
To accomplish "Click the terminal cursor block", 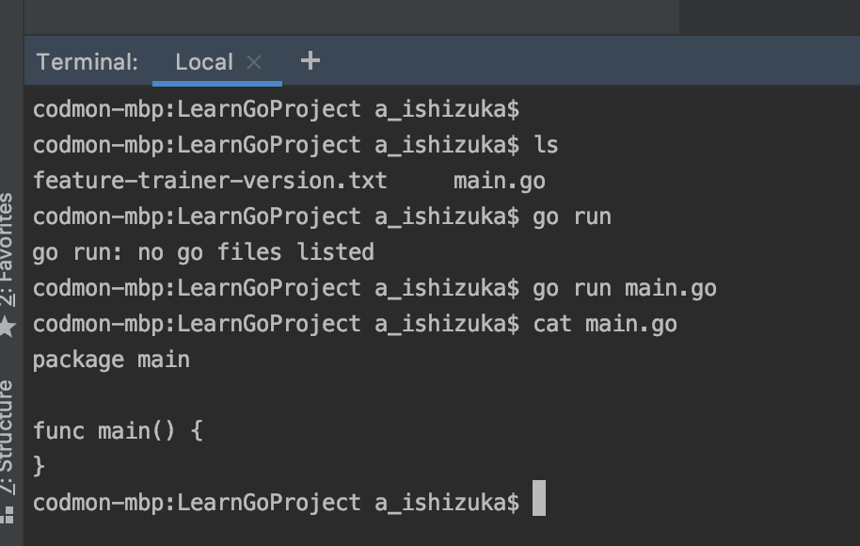I will tap(539, 499).
